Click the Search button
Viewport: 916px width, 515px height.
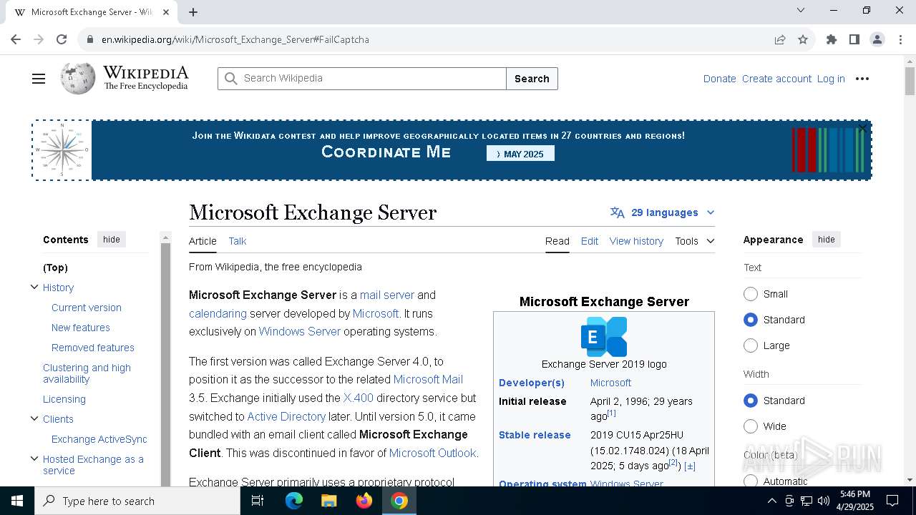pyautogui.click(x=532, y=79)
